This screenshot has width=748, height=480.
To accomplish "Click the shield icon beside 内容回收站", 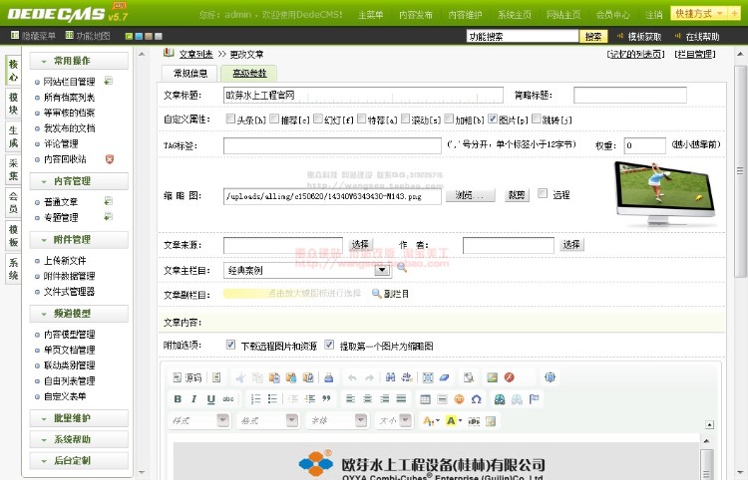I will [110, 159].
